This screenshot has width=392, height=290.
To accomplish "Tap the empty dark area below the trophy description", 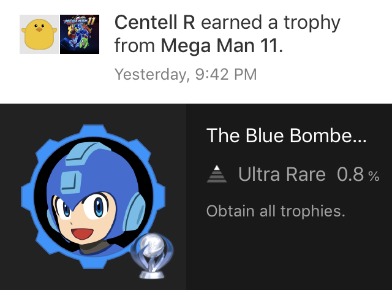I will 288,258.
